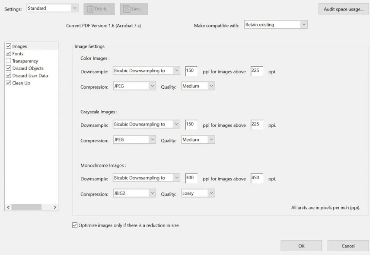Open the Settings preset dropdown
370x255 pixels.
point(52,8)
